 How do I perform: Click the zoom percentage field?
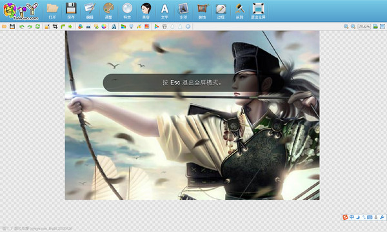[x=364, y=26]
